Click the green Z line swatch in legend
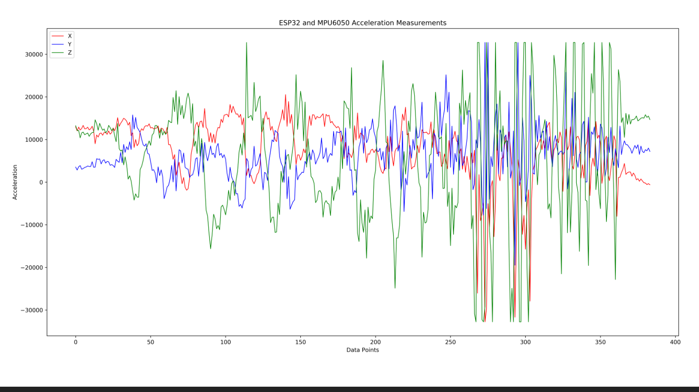The width and height of the screenshot is (699, 392). coord(58,53)
